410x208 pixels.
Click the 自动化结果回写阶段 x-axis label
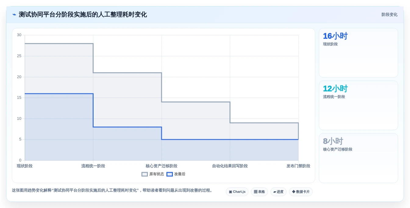pyautogui.click(x=230, y=166)
